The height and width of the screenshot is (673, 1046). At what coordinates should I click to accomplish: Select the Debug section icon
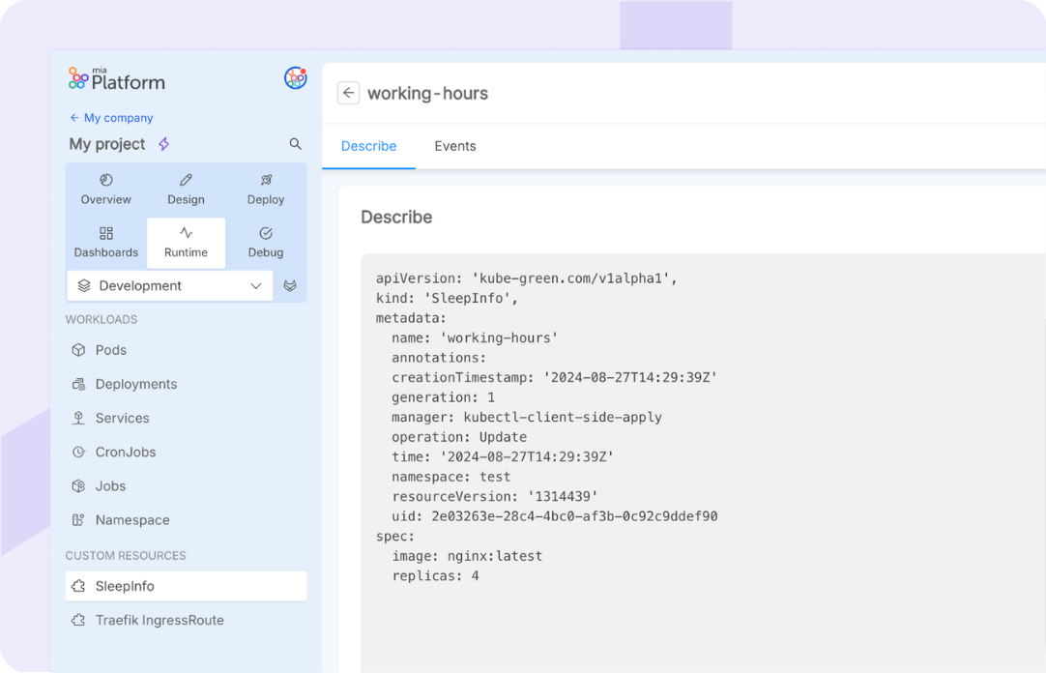click(265, 235)
